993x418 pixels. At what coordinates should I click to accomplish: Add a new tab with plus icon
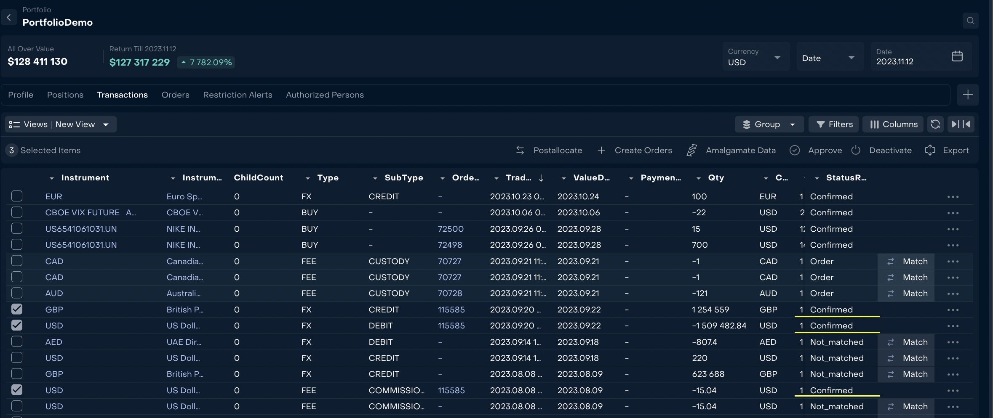(967, 95)
